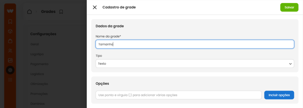
Task: Save the grade with Salvar
Action: (x=289, y=7)
